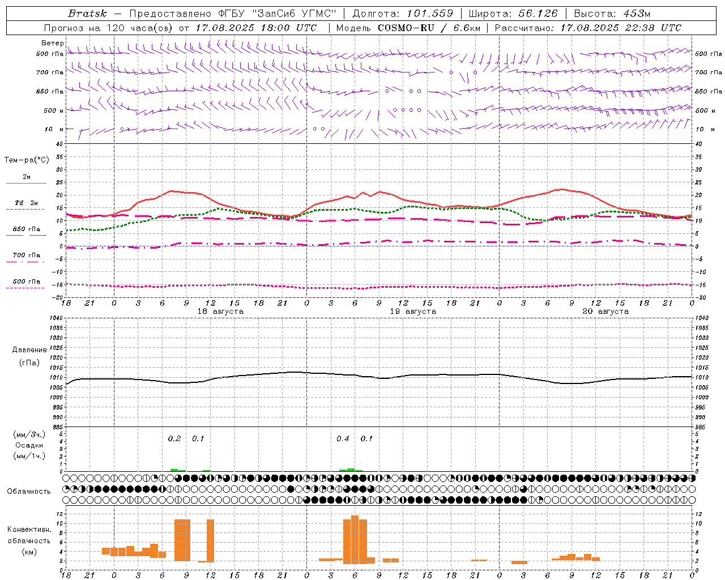Click the latitude value "Широта: 56.126"

[513, 13]
